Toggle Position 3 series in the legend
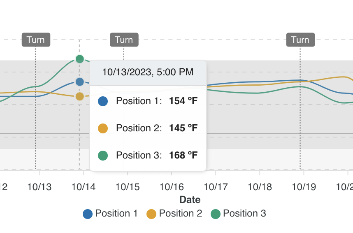This screenshot has width=353, height=233. click(x=238, y=213)
